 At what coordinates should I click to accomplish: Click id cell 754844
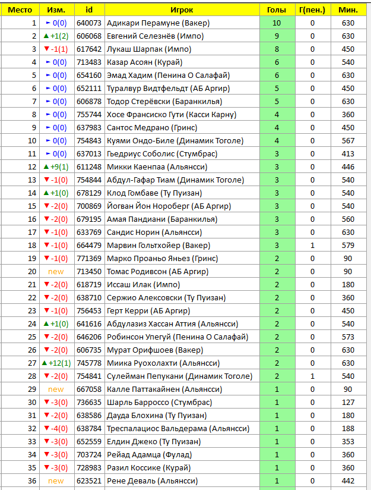89,180
